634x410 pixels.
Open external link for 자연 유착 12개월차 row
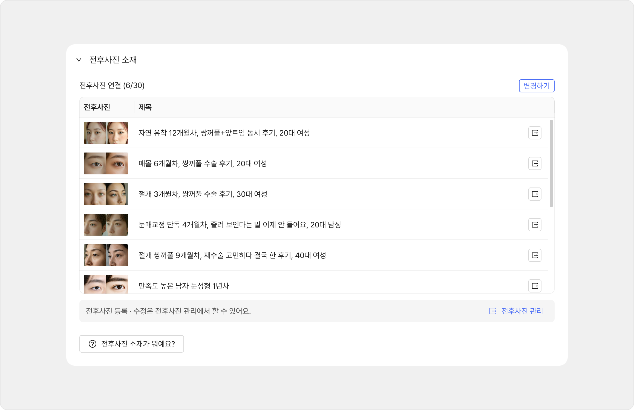(x=535, y=133)
